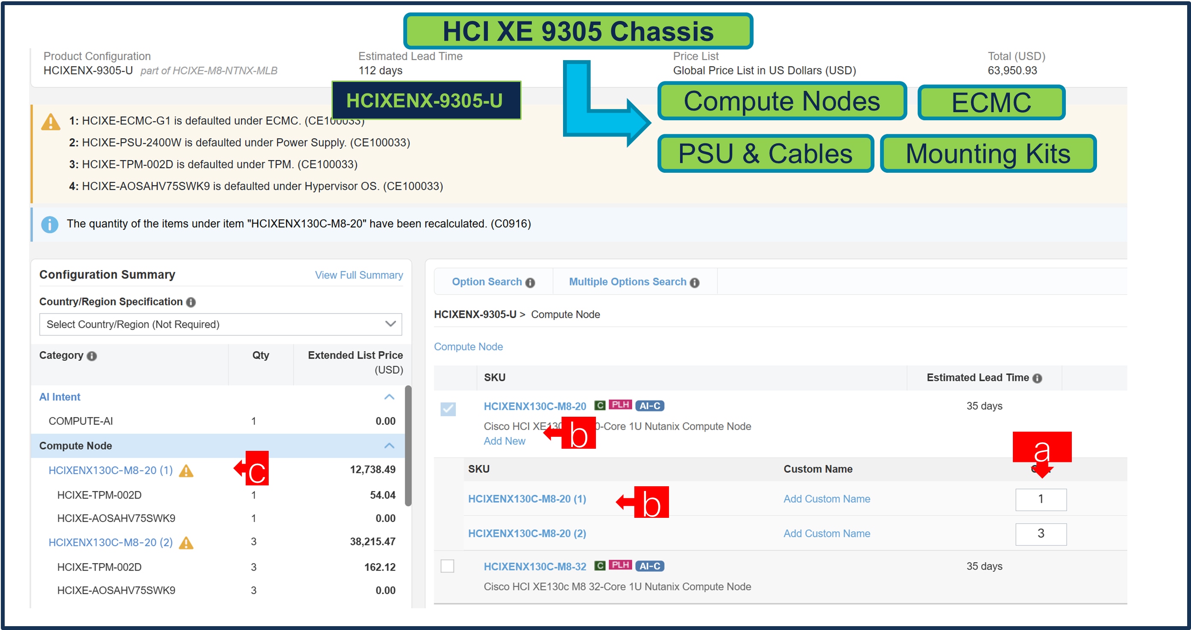The height and width of the screenshot is (630, 1191).
Task: Open the HCIXENX130C-M8-32 SKU link
Action: (534, 566)
